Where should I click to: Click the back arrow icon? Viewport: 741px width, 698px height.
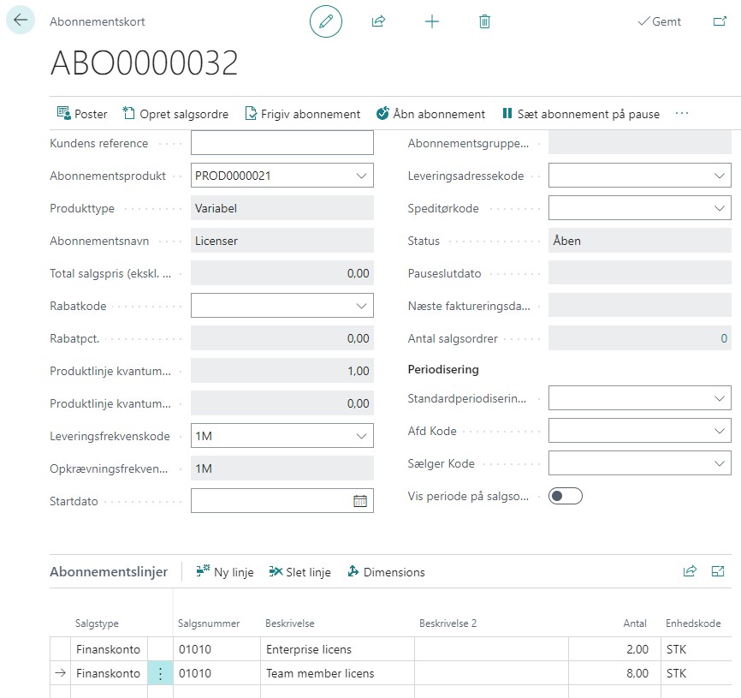click(21, 21)
